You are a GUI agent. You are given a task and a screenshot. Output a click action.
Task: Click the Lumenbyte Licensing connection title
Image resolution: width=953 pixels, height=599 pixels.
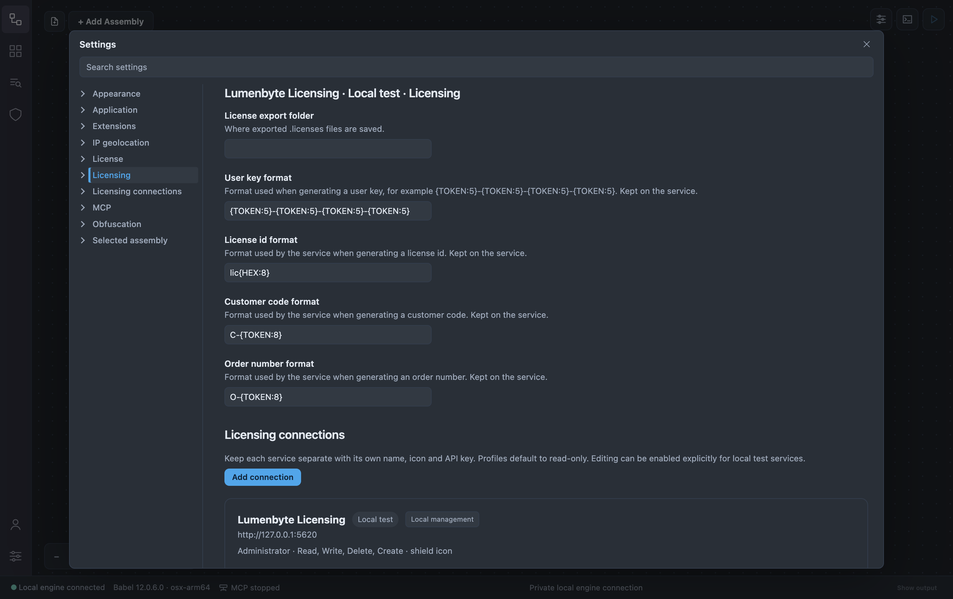click(291, 520)
